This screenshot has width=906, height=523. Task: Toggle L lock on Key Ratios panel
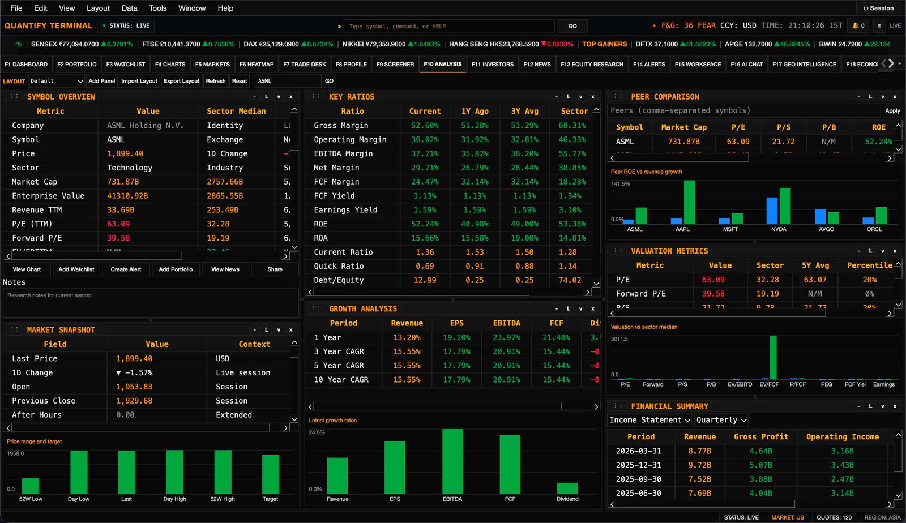(569, 97)
